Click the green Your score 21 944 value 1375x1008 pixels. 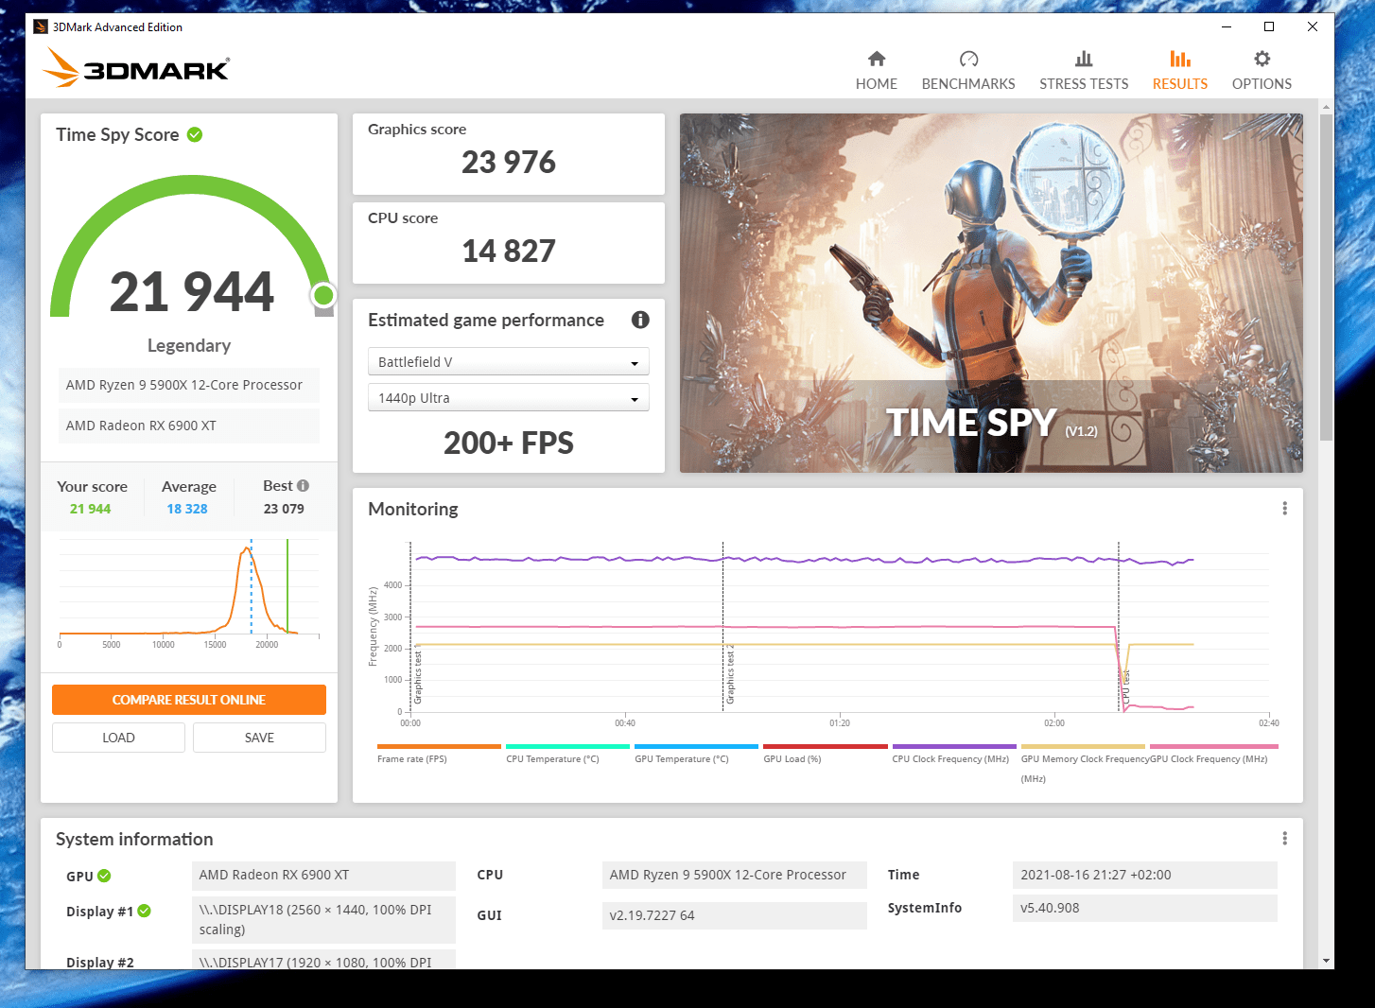pyautogui.click(x=91, y=509)
